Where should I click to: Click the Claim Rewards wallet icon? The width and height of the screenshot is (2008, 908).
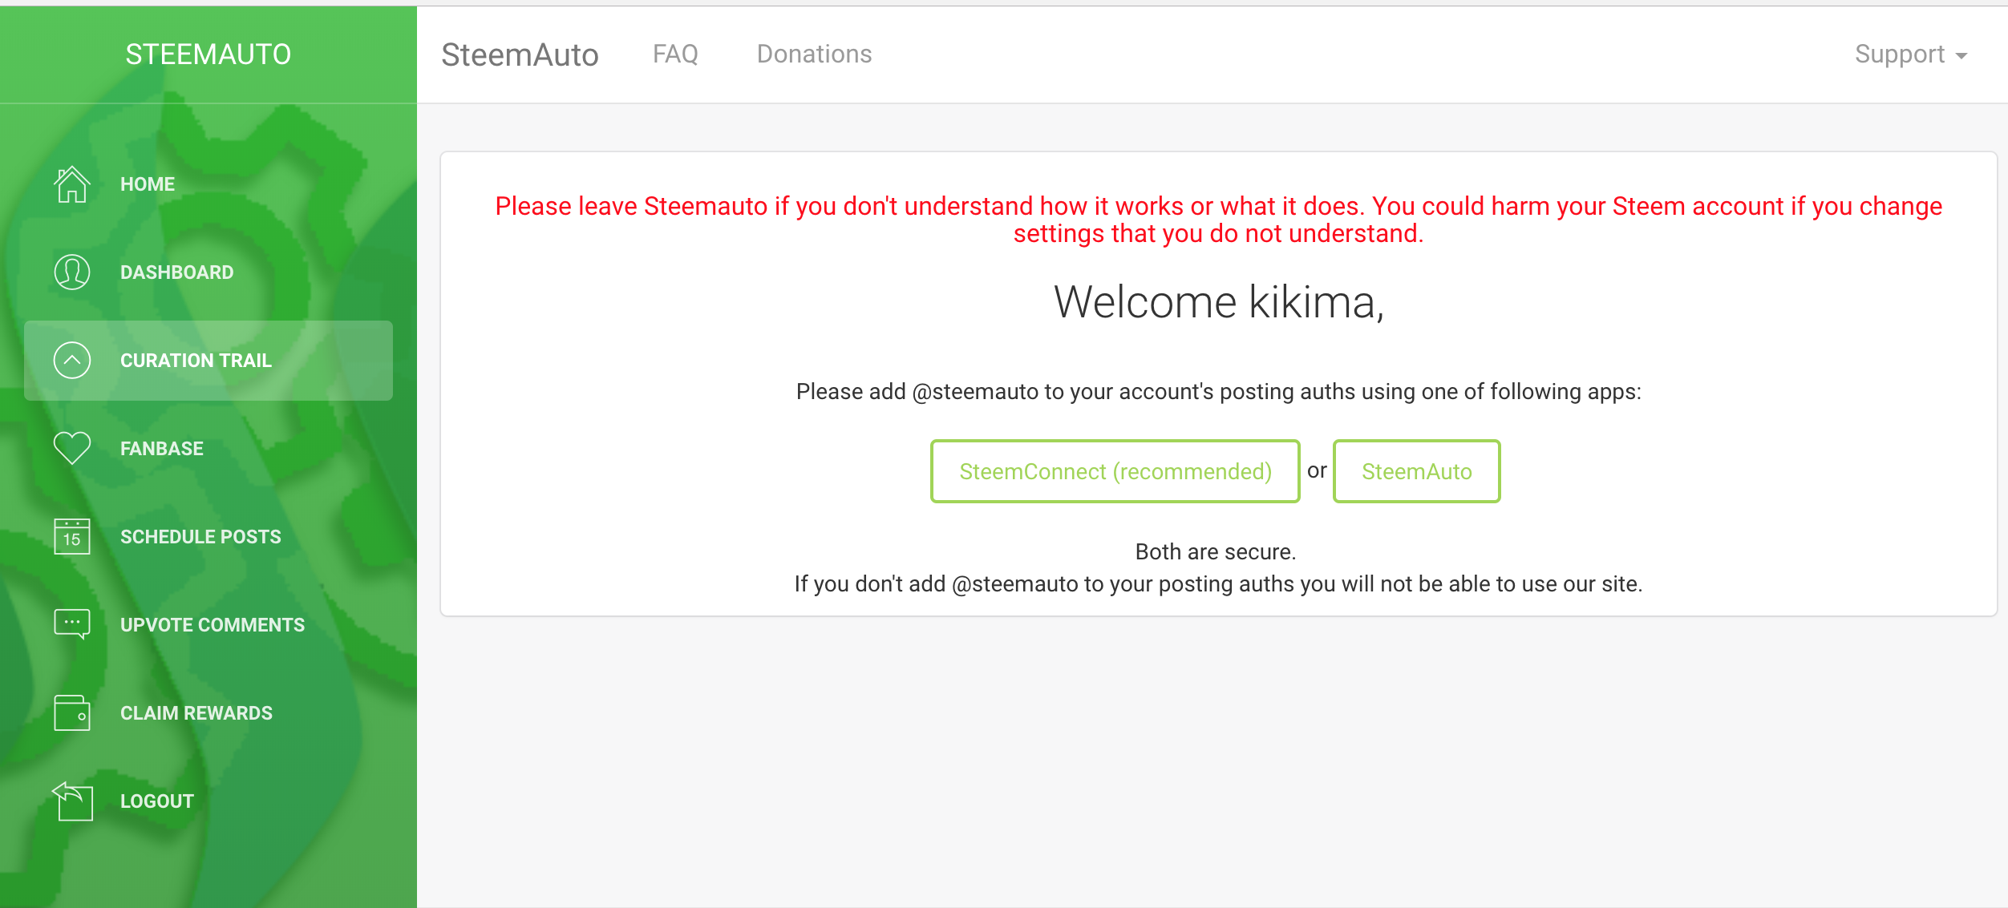click(x=71, y=712)
